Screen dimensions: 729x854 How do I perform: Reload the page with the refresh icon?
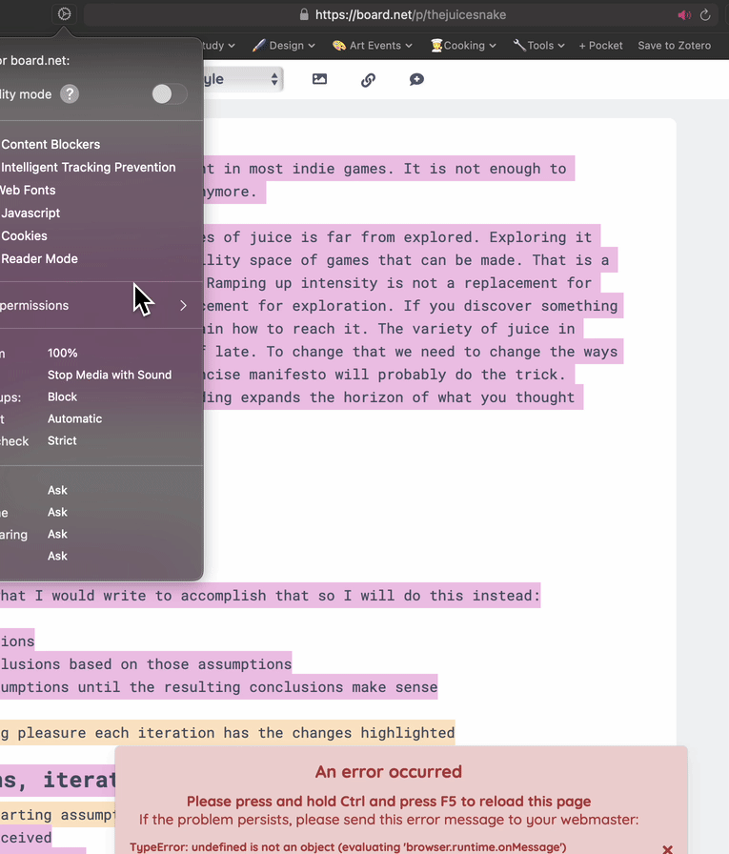click(x=706, y=15)
